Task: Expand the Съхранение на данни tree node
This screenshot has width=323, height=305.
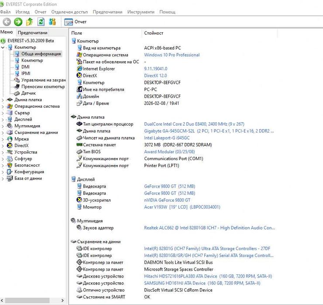Action: pyautogui.click(x=3, y=133)
